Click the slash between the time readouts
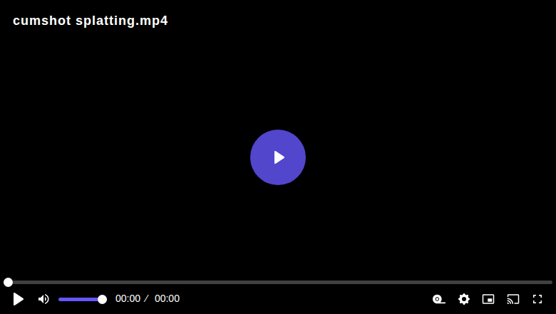The image size is (556, 314). 146,299
